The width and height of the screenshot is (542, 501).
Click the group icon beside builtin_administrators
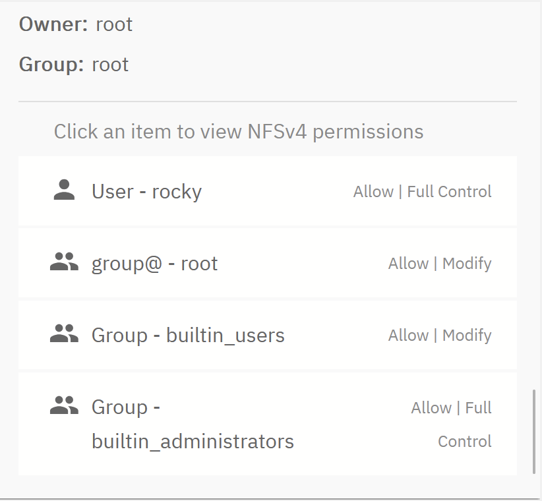(64, 407)
